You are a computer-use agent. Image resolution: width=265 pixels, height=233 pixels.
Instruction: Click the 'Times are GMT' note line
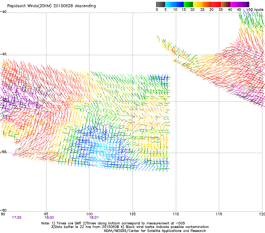coord(113,223)
